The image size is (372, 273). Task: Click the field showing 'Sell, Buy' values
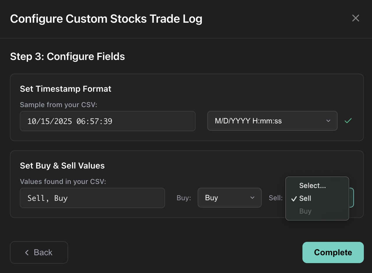point(92,198)
